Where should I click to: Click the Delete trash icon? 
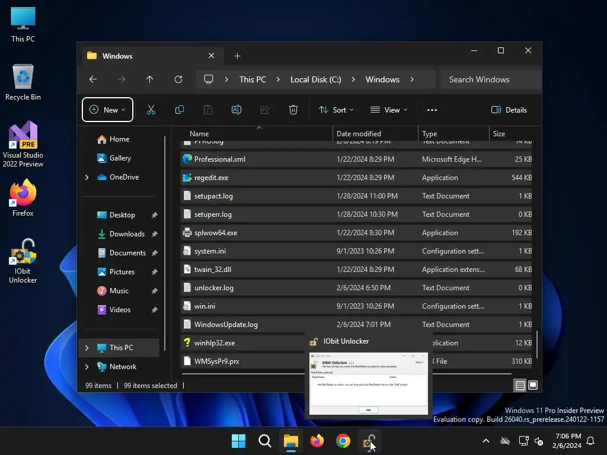(x=293, y=110)
